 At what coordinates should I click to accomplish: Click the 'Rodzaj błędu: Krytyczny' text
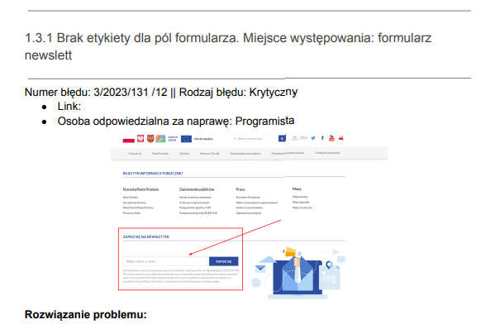pos(238,92)
